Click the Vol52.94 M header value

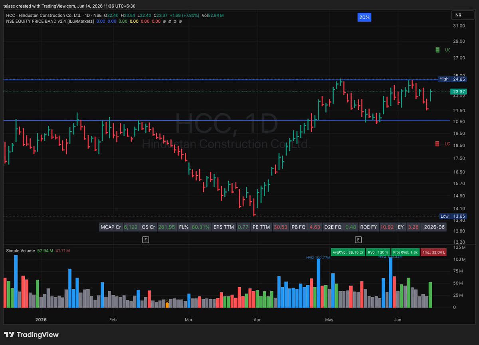click(213, 16)
